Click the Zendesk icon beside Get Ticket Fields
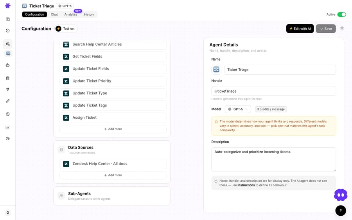The width and height of the screenshot is (352, 220). coord(66,57)
